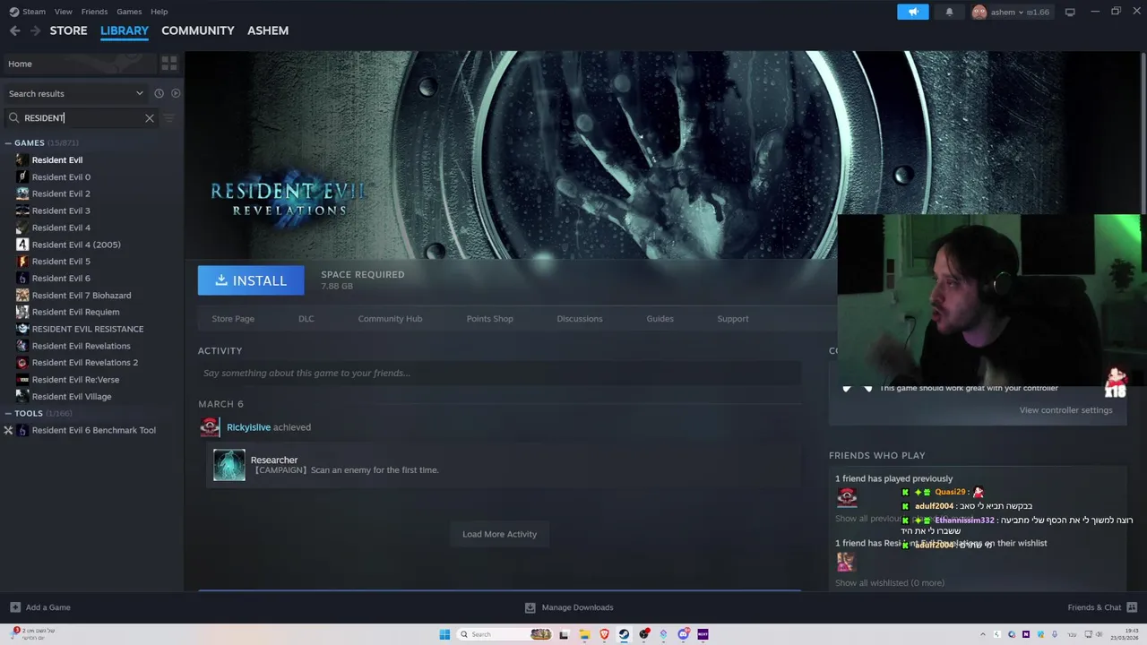Image resolution: width=1147 pixels, height=645 pixels.
Task: Open the View menu
Action: [x=63, y=12]
